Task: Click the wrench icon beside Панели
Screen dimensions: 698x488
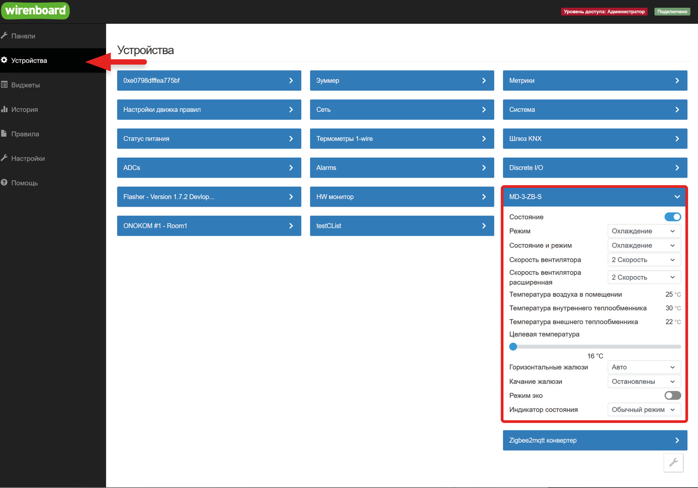Action: coord(4,36)
